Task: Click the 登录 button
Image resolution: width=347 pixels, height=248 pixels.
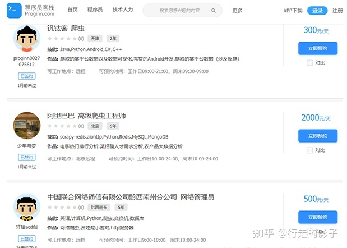Action: [x=317, y=11]
